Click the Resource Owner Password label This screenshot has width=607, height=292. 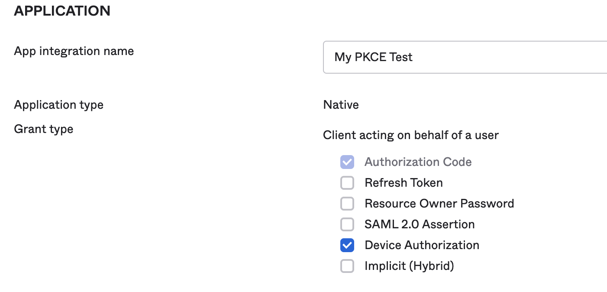click(x=439, y=204)
